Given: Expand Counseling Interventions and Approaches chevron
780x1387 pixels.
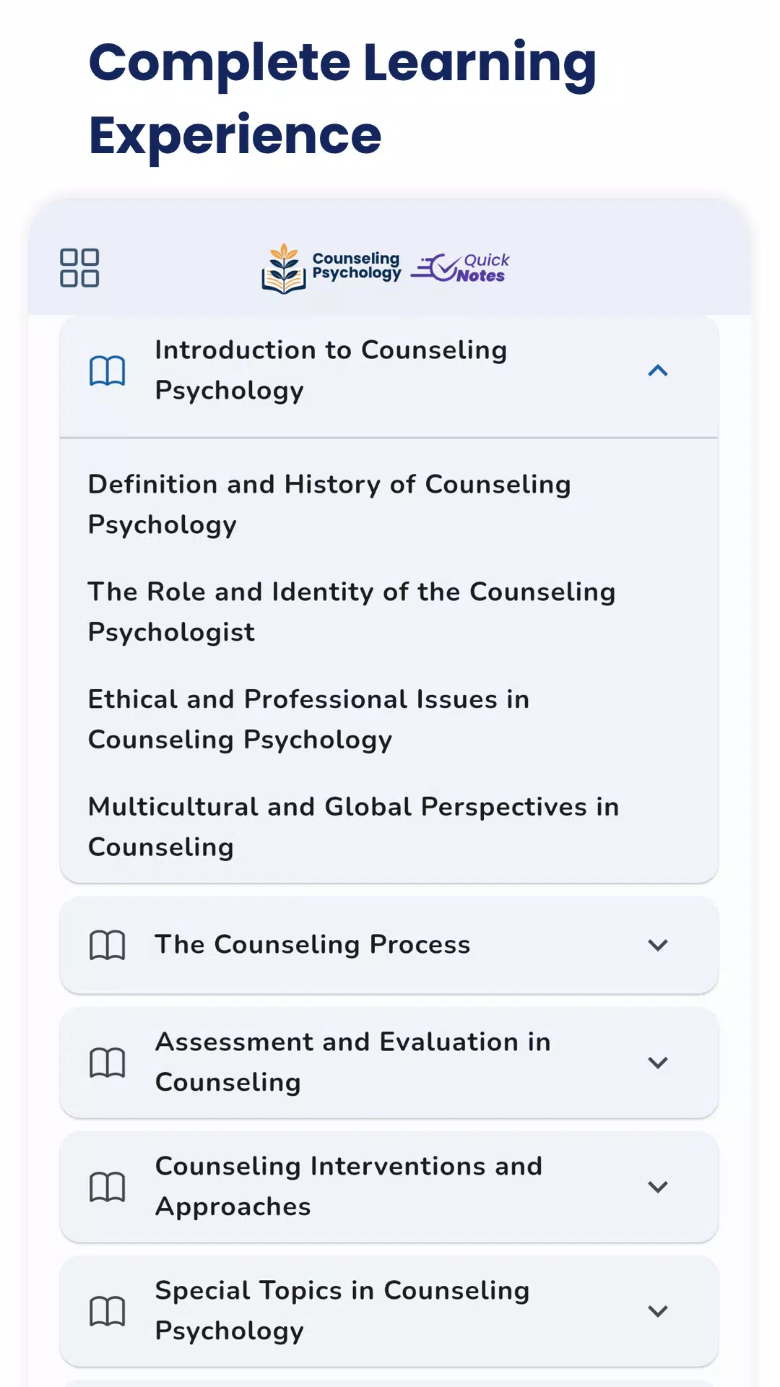Looking at the screenshot, I should (658, 1187).
